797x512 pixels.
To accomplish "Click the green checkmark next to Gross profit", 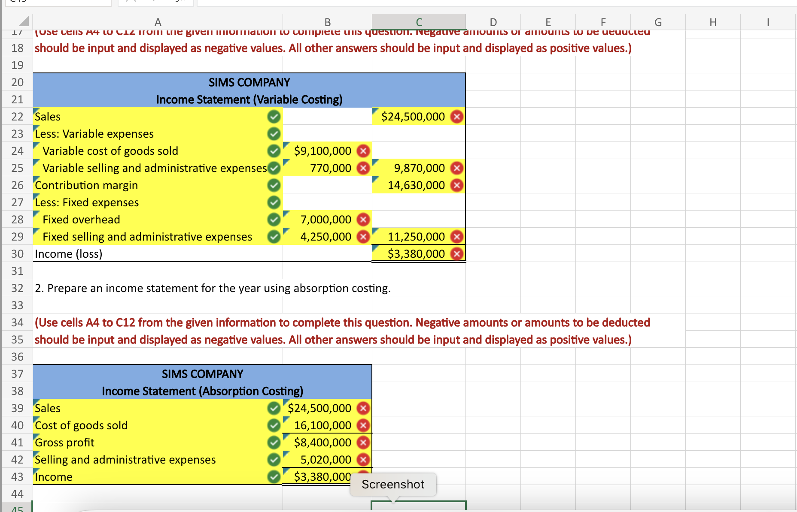I will point(274,443).
